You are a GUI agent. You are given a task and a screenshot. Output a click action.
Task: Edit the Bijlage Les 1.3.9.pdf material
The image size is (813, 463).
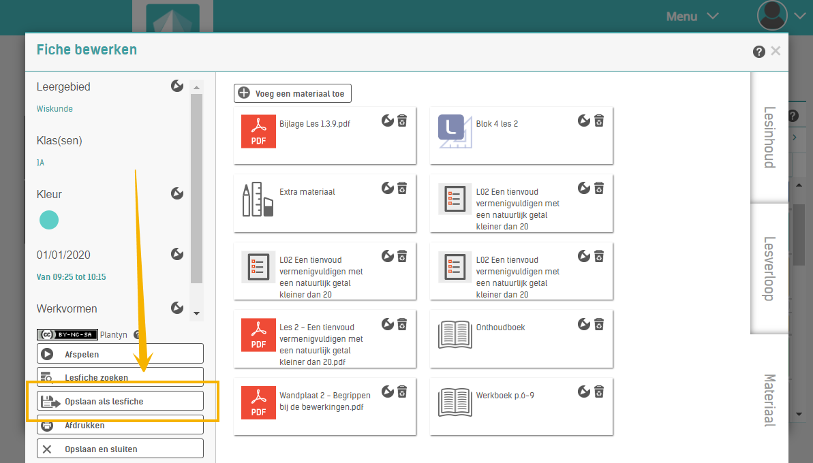click(388, 121)
